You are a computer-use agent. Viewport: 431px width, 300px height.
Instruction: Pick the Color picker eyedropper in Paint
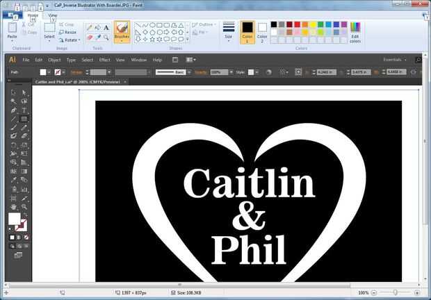[97, 37]
